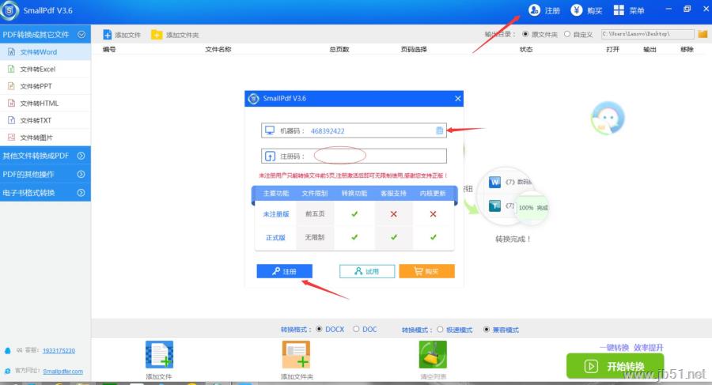Expand the 其他文件转换成PDF section
The height and width of the screenshot is (385, 712).
point(45,156)
